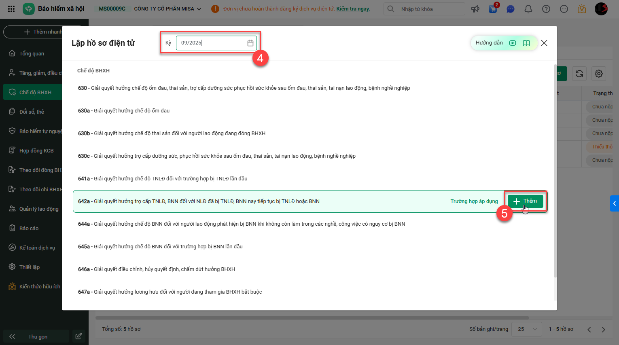The image size is (619, 345).
Task: Open the calendar picker in Kỳ field
Action: (250, 43)
